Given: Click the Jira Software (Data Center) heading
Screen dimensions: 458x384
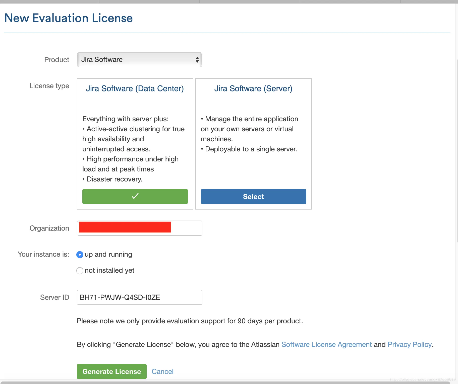Looking at the screenshot, I should click(x=135, y=88).
